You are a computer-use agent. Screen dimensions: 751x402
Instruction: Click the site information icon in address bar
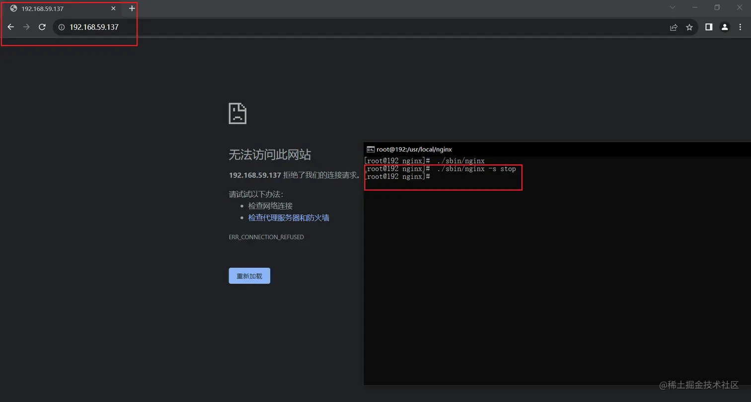point(61,27)
